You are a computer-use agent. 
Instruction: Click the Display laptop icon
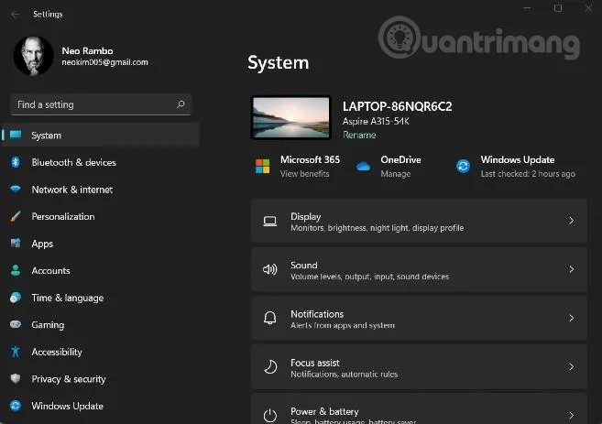(270, 221)
